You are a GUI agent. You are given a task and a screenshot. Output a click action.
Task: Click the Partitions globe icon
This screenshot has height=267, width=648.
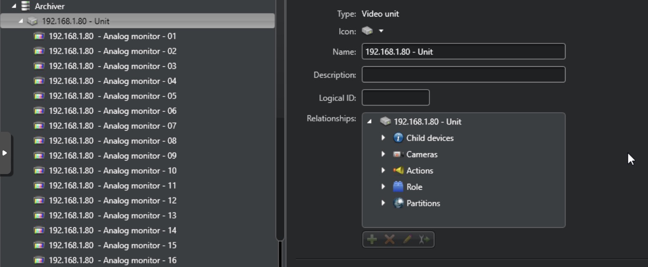[x=398, y=203]
